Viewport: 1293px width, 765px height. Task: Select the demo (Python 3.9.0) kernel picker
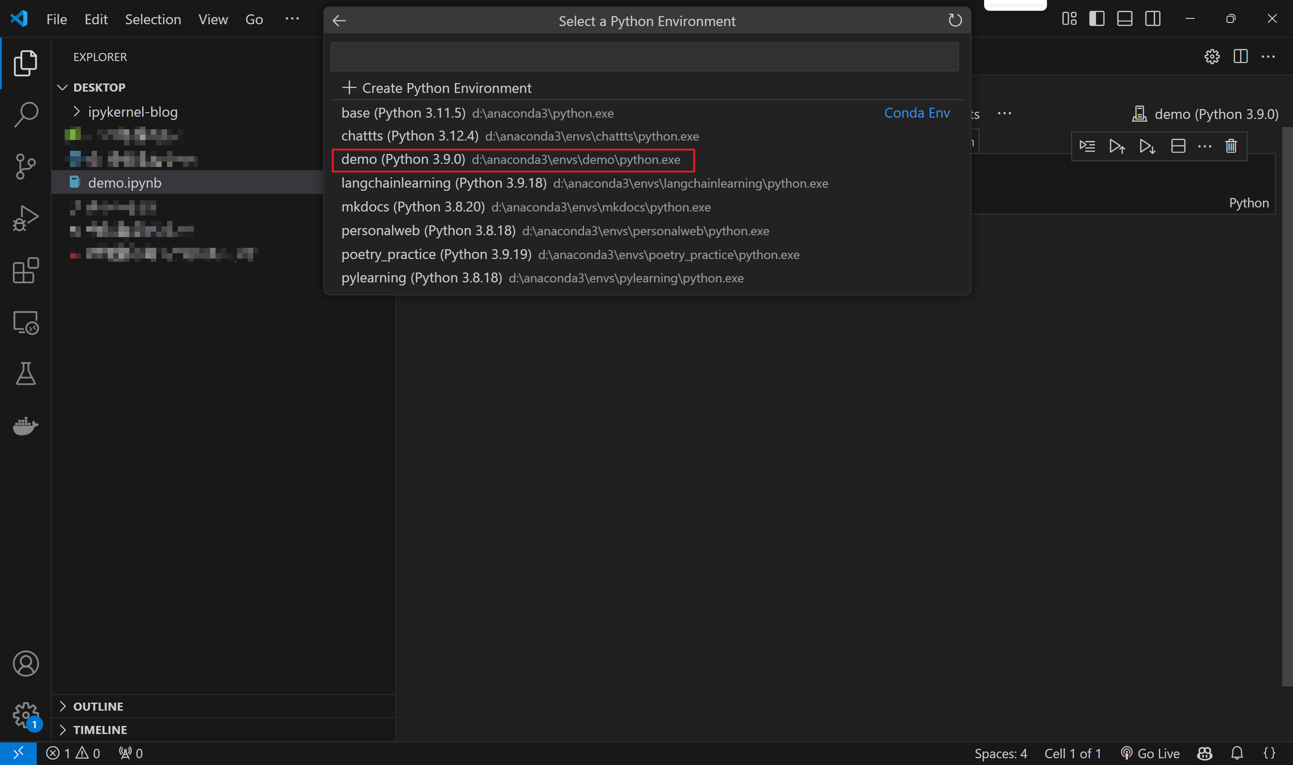[1205, 114]
